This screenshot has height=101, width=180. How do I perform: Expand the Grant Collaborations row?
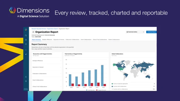coord(47,80)
